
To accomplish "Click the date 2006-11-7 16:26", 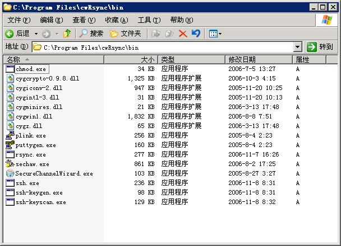I will [x=254, y=154].
